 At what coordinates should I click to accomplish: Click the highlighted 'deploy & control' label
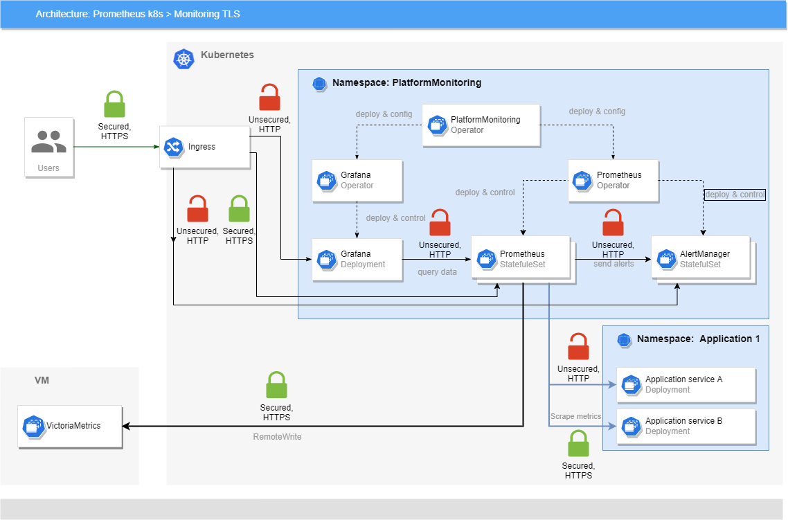pos(735,195)
